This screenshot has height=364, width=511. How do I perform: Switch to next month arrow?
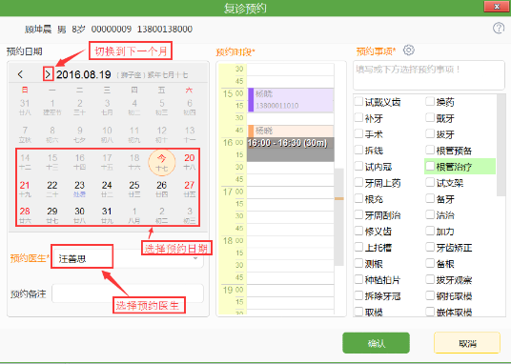(48, 74)
